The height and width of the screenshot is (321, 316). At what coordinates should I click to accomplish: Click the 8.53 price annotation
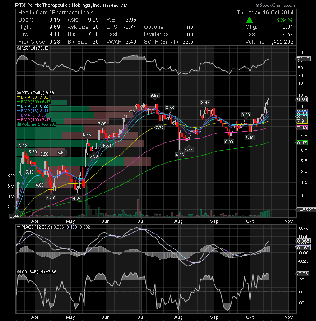point(170,107)
